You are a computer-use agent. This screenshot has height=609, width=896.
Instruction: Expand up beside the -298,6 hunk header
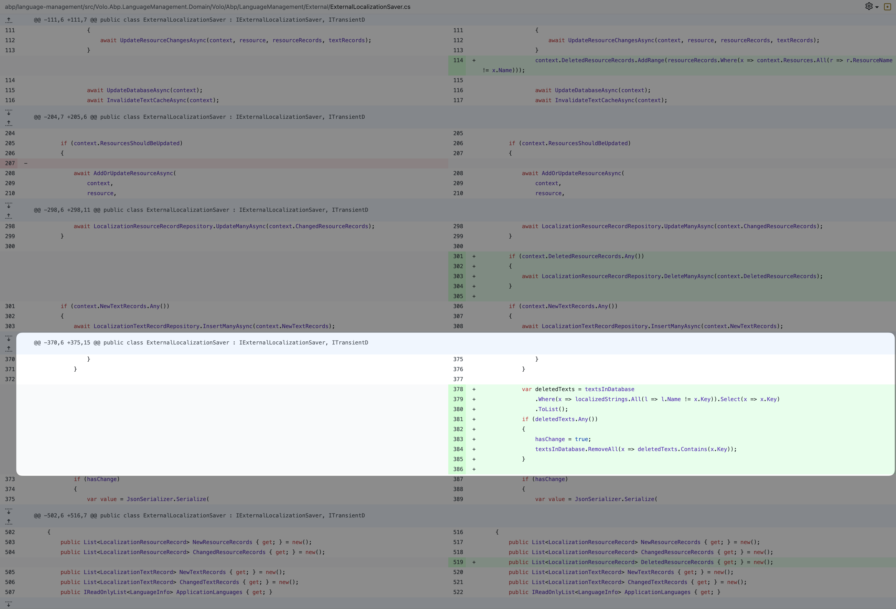[x=9, y=216]
